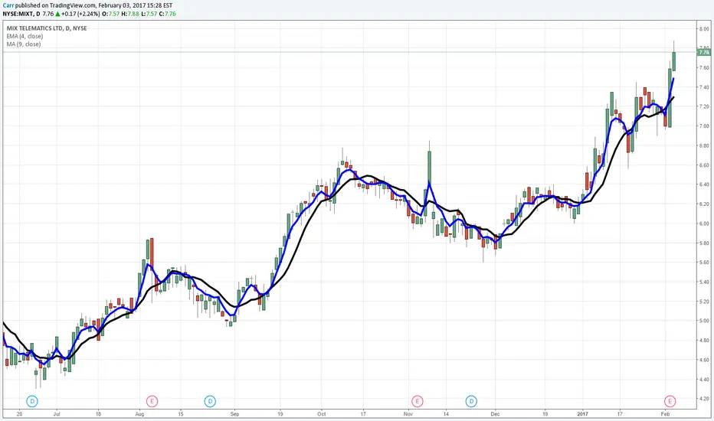Click the Feb date axis label

tap(665, 414)
